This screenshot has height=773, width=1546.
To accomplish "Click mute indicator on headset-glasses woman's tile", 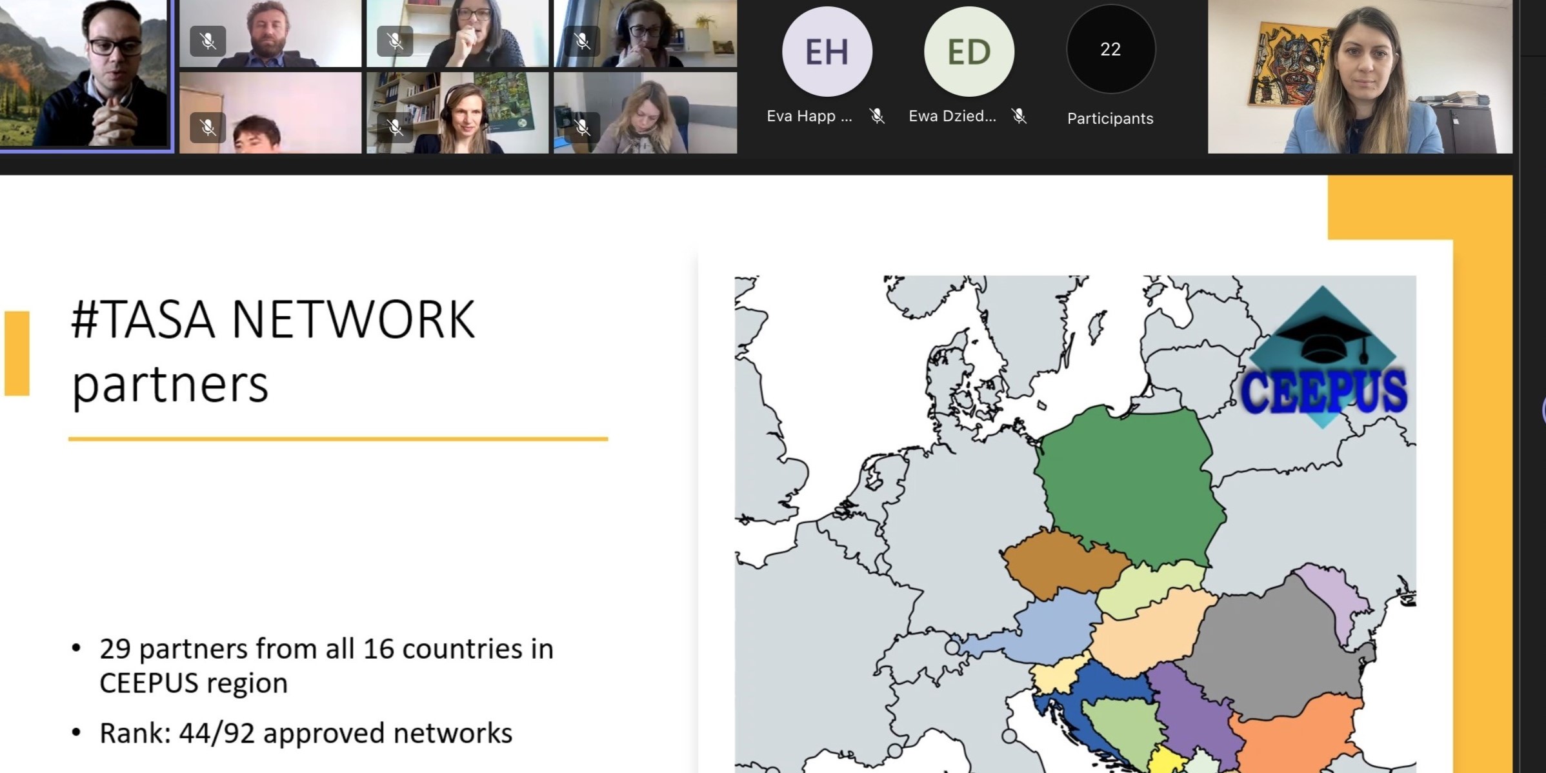I will point(582,41).
